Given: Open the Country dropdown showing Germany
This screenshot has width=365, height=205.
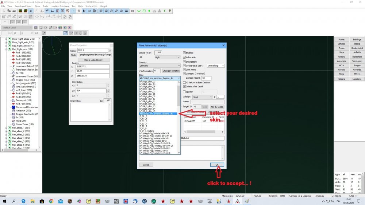Looking at the screenshot, I should click(x=160, y=66).
